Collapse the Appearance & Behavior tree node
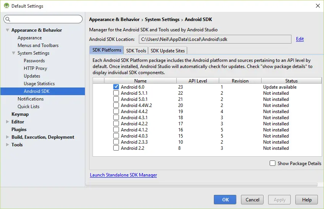 [x=7, y=30]
